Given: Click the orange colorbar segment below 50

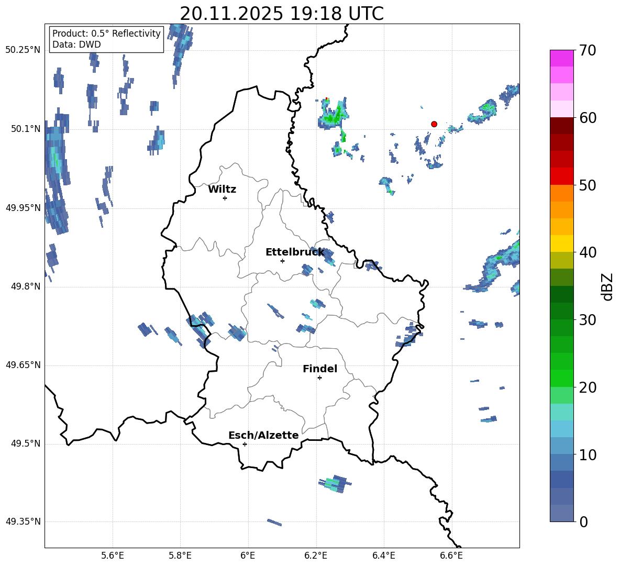Looking at the screenshot, I should click(x=561, y=193).
